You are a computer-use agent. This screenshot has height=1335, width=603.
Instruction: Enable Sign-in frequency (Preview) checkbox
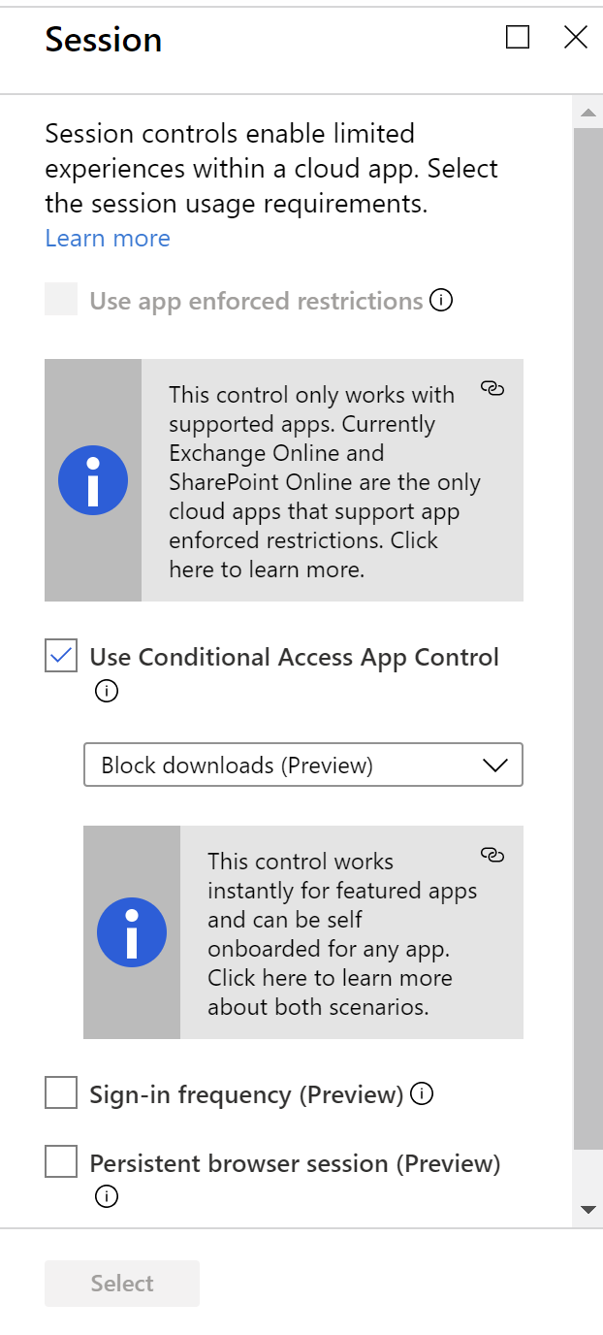pyautogui.click(x=61, y=1093)
